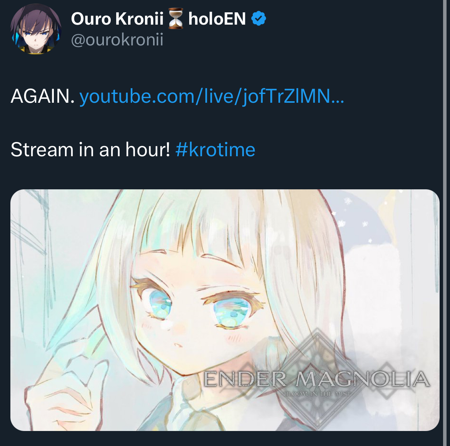
Task: Click the ENDER MAGNOLIA logo text
Action: point(317,379)
